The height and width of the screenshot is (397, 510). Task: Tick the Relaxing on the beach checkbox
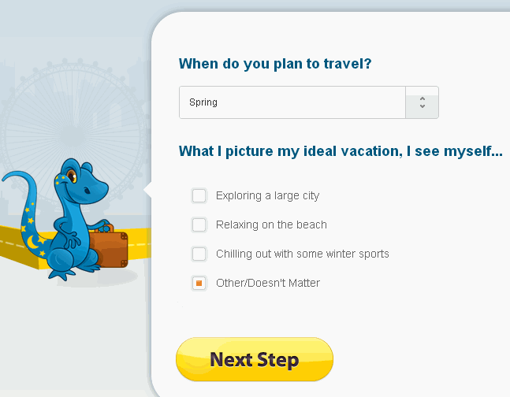pos(199,224)
